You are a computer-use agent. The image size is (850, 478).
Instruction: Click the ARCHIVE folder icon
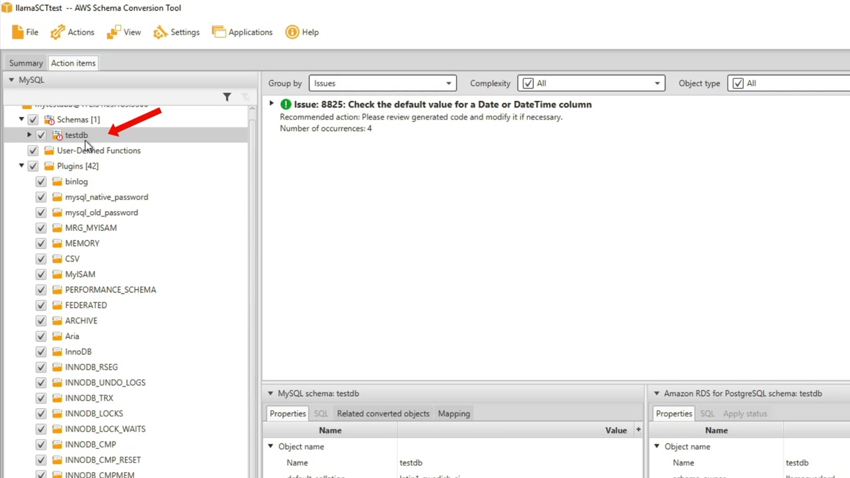(57, 321)
